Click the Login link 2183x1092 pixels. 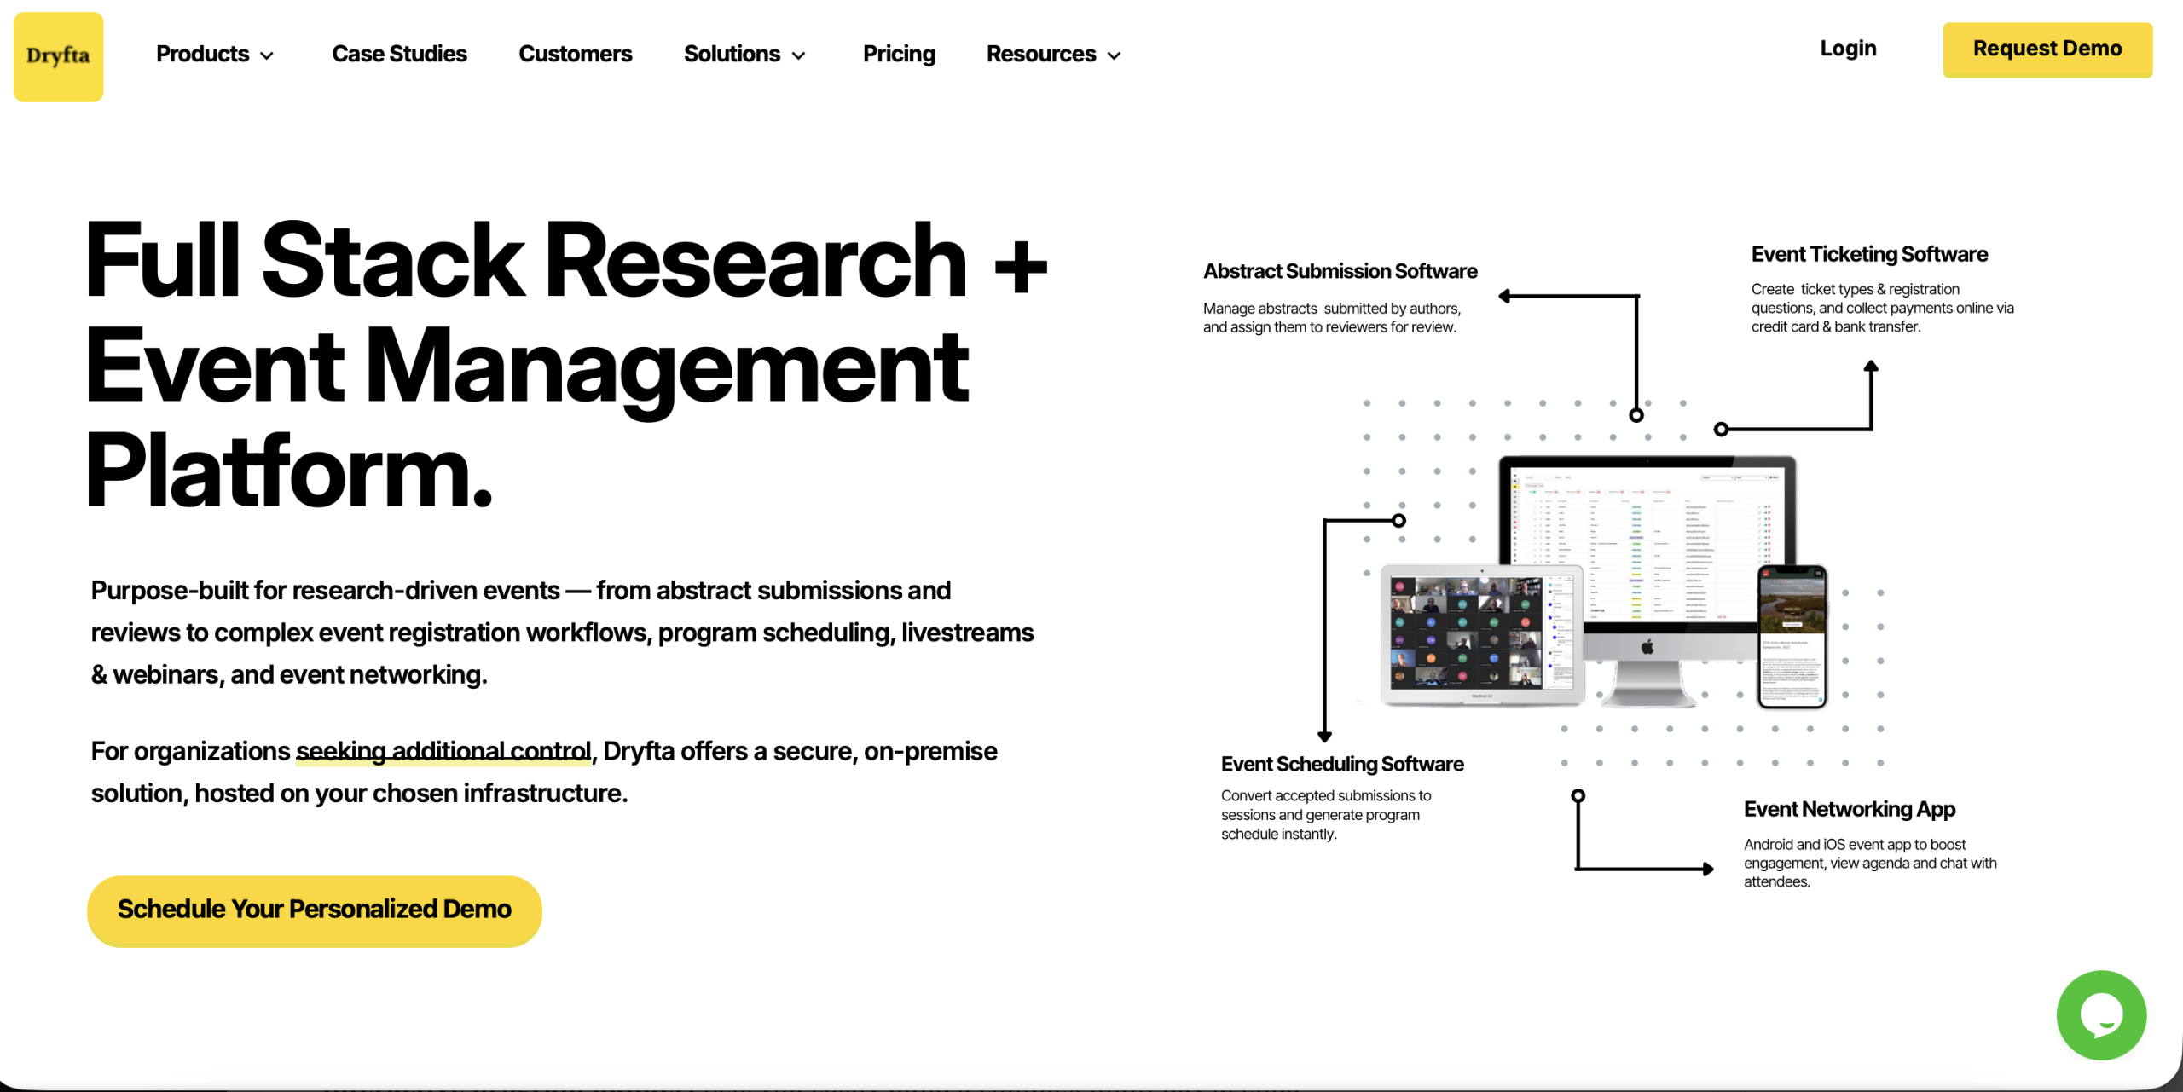[1848, 49]
